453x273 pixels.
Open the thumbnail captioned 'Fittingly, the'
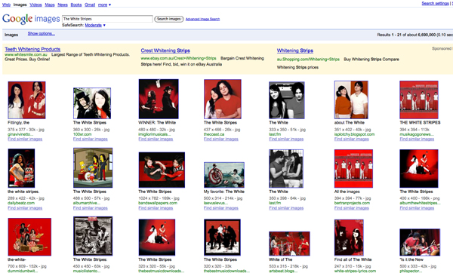point(26,100)
